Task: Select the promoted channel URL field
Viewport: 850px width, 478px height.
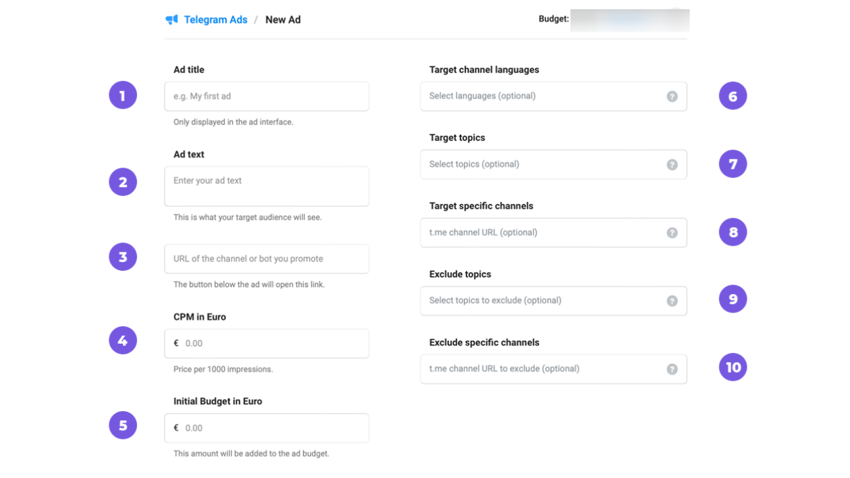Action: (x=266, y=259)
